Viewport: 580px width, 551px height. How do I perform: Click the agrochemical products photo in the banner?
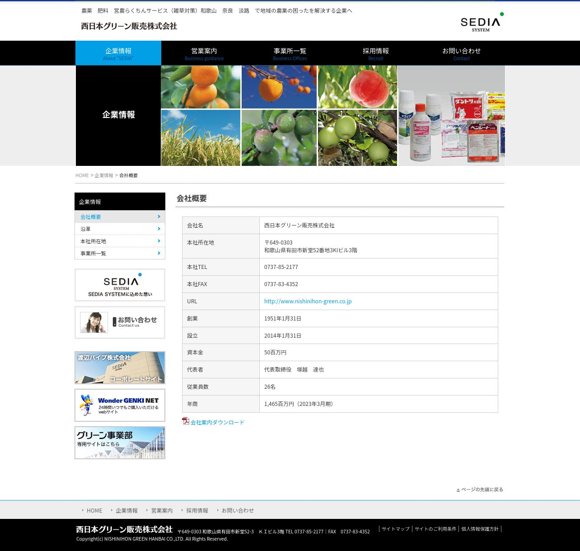pos(451,116)
